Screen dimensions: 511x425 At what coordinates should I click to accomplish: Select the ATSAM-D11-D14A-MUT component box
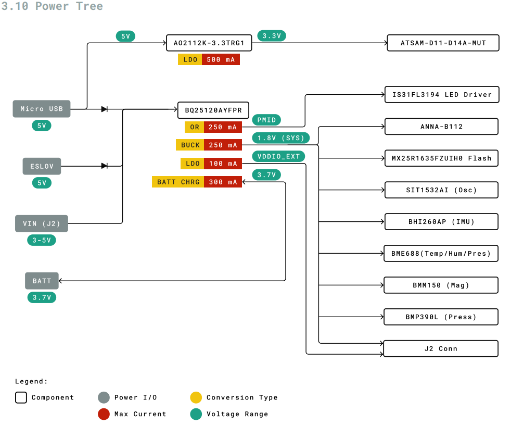(443, 43)
